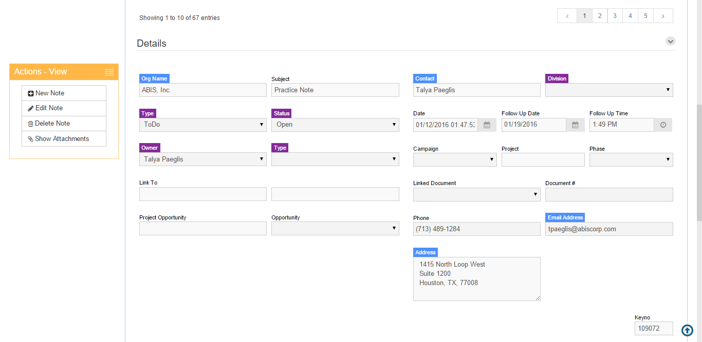Select the ToDo Type dropdown

[202, 125]
